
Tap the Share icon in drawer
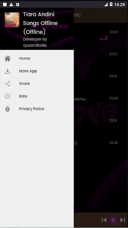coord(8,84)
